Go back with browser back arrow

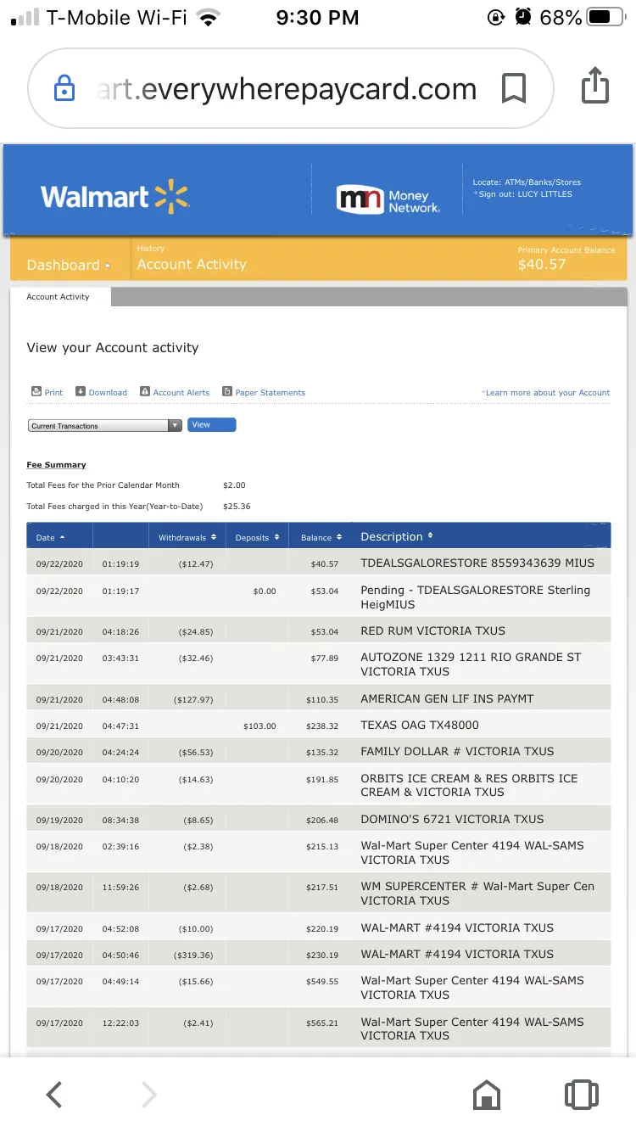[x=54, y=1095]
